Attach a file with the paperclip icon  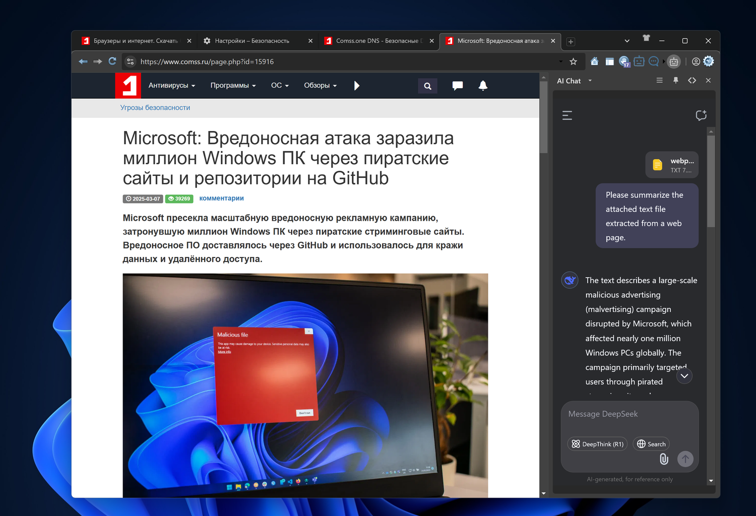click(x=664, y=459)
